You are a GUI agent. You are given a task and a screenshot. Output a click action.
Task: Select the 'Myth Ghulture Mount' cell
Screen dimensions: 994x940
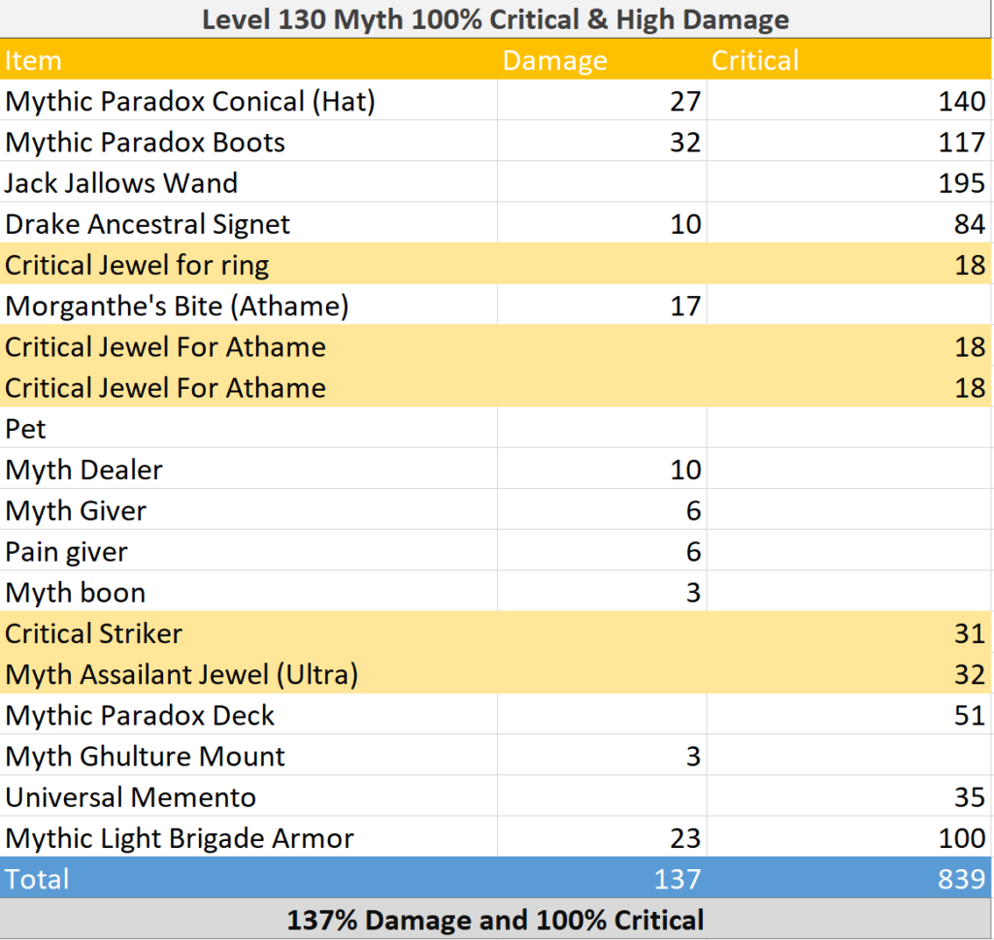(x=248, y=756)
